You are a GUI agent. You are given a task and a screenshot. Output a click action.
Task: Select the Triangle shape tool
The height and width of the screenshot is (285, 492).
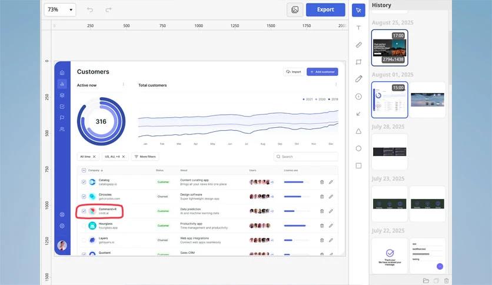[358, 131]
